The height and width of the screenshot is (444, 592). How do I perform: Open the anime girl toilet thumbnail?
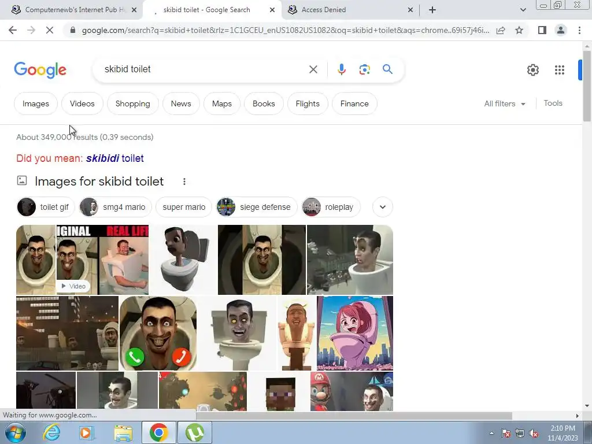[355, 333]
